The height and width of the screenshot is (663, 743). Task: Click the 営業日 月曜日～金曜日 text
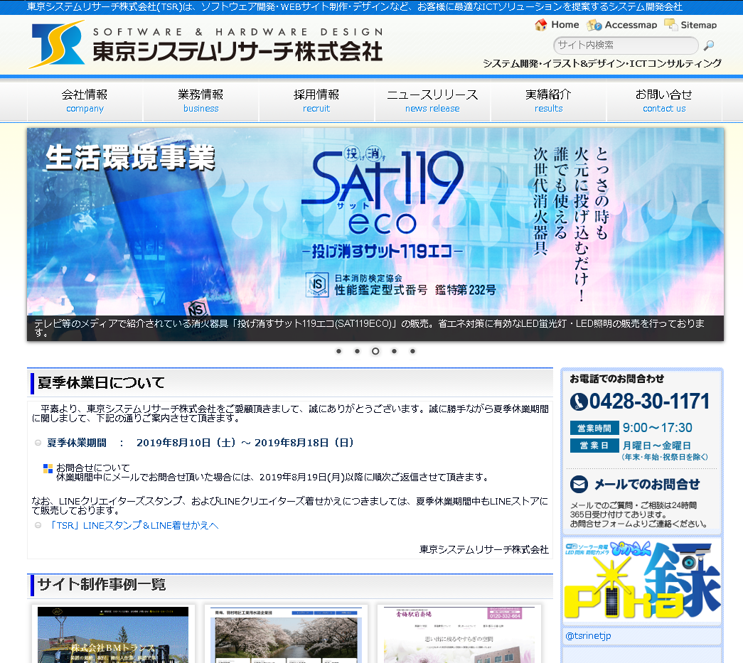[631, 446]
